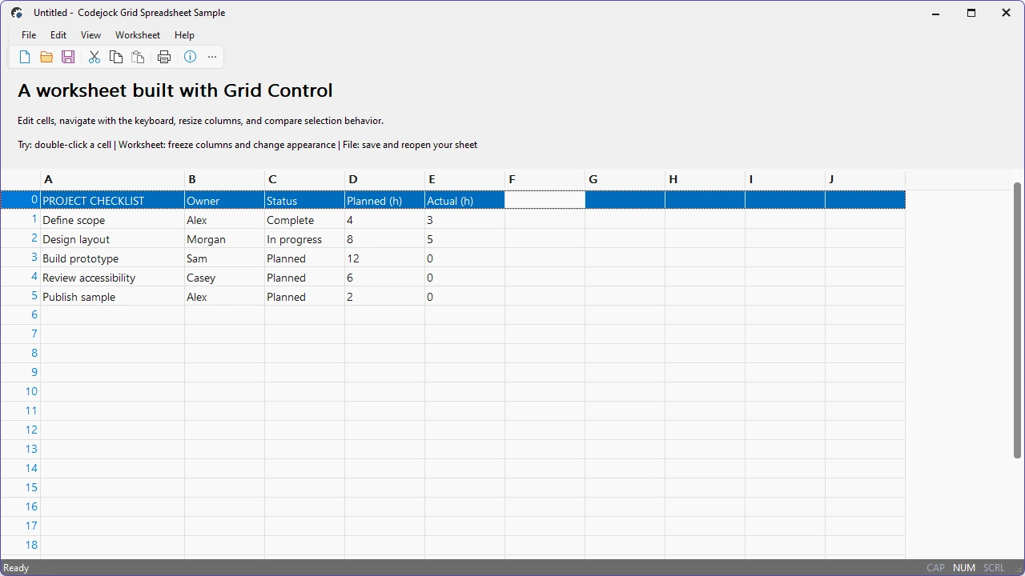Click the Complete status cell
The height and width of the screenshot is (576, 1025).
(304, 219)
